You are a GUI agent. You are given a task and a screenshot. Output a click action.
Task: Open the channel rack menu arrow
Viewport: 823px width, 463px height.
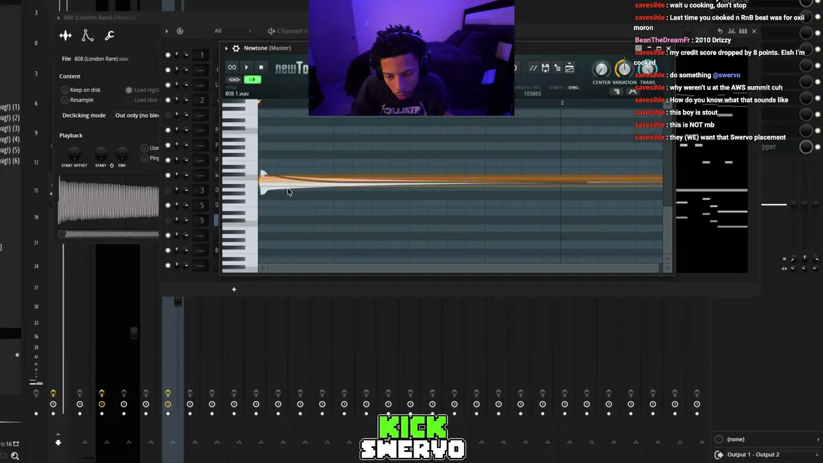[x=167, y=31]
